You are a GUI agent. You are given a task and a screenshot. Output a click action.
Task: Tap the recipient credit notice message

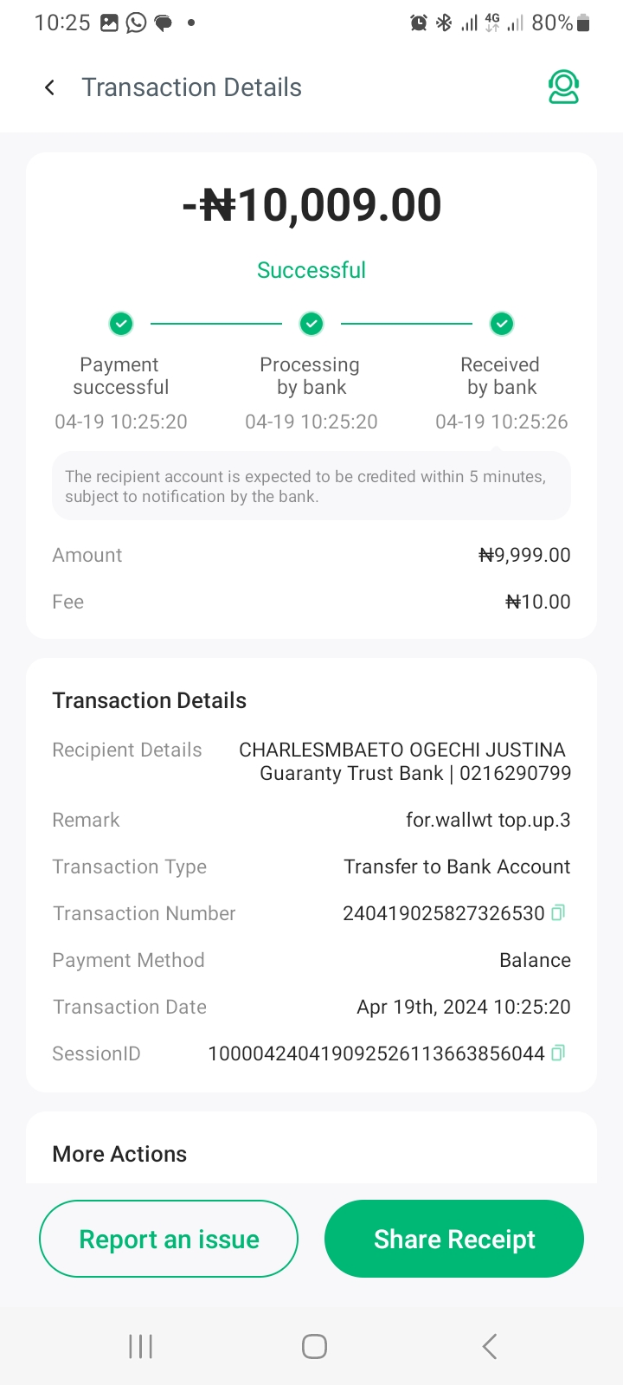[311, 486]
